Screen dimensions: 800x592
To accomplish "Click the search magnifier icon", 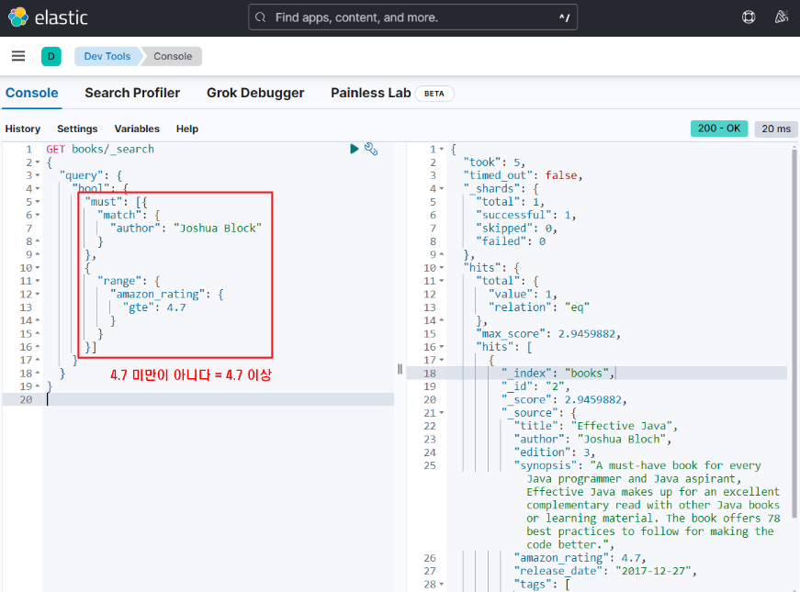I will coord(261,17).
